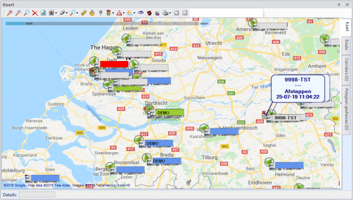Click the red-labeled truck near Delft
Viewport: 353px width, 200px height.
tap(111, 64)
